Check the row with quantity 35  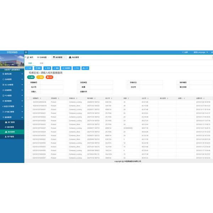(x=28, y=102)
